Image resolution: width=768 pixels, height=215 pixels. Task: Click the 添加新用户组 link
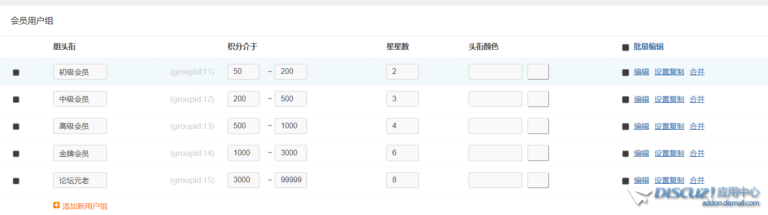click(85, 206)
